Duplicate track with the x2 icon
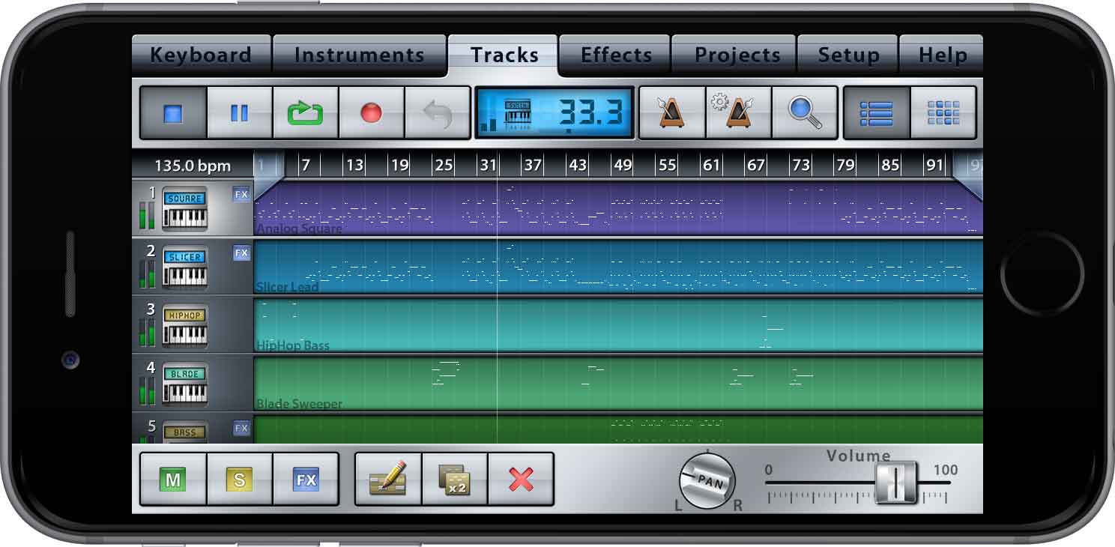The width and height of the screenshot is (1115, 547). click(454, 480)
